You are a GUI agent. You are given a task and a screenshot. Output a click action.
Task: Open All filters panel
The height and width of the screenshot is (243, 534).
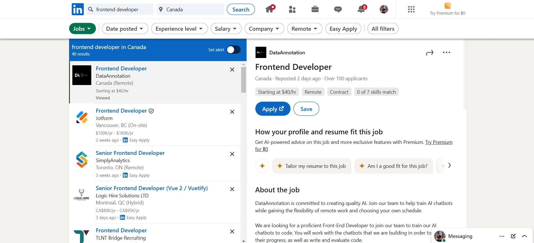tap(383, 29)
